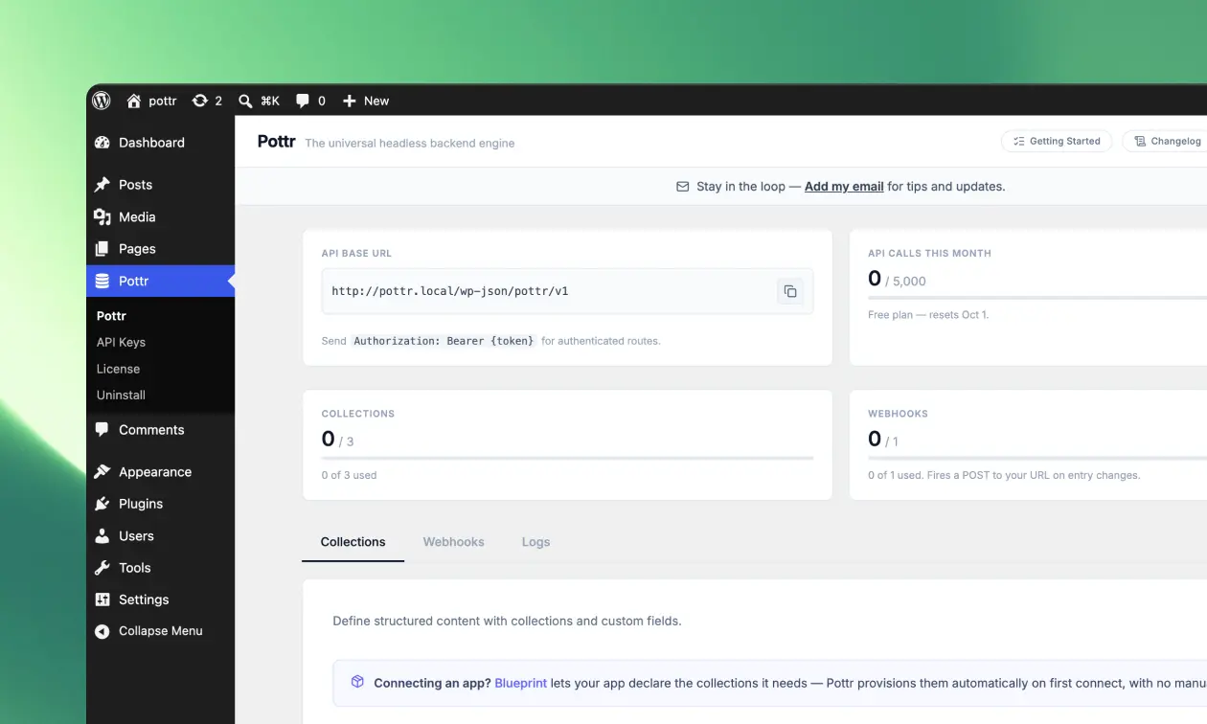Click the API calls usage bar
This screenshot has width=1207, height=724.
[x=1037, y=298]
